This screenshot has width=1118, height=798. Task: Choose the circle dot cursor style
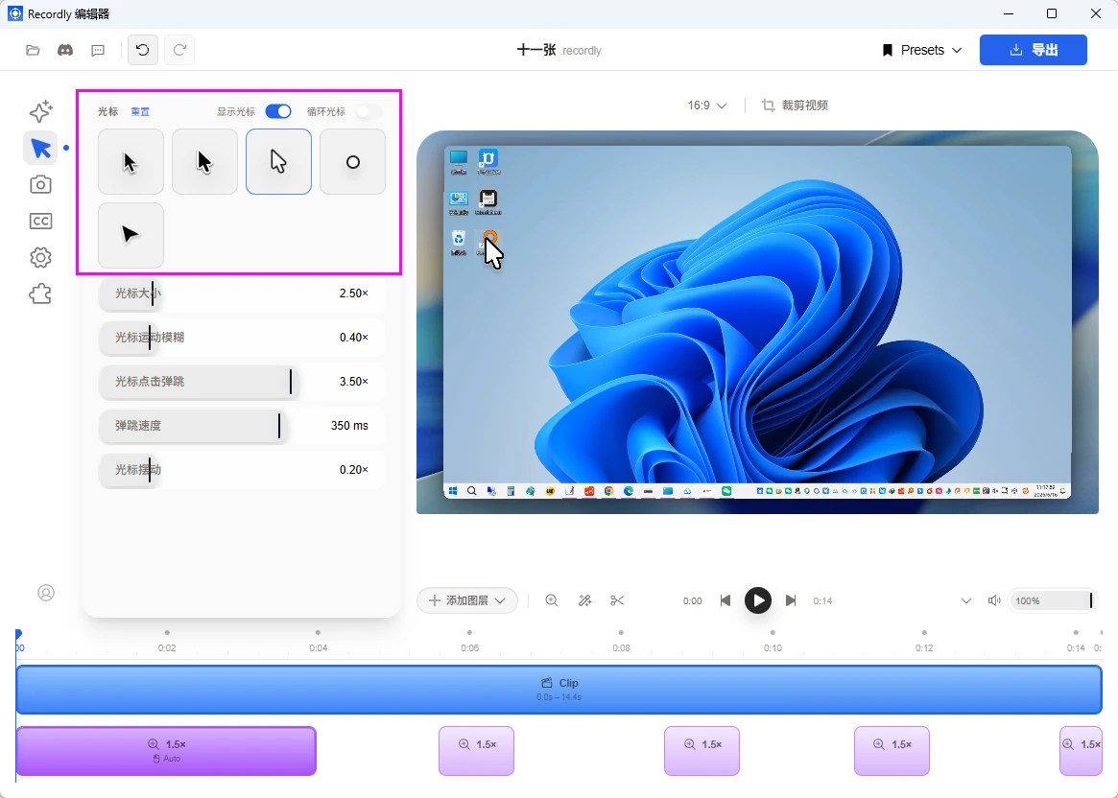coord(352,162)
